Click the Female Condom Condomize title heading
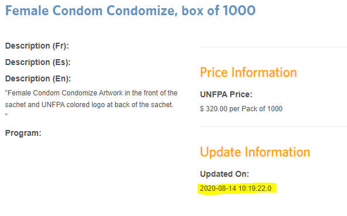347x216 pixels. [x=130, y=11]
